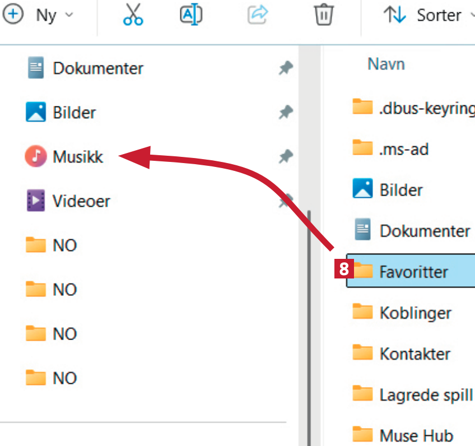This screenshot has height=446, width=475.
Task: Click the Bilder icon in sidebar
Action: click(x=35, y=113)
